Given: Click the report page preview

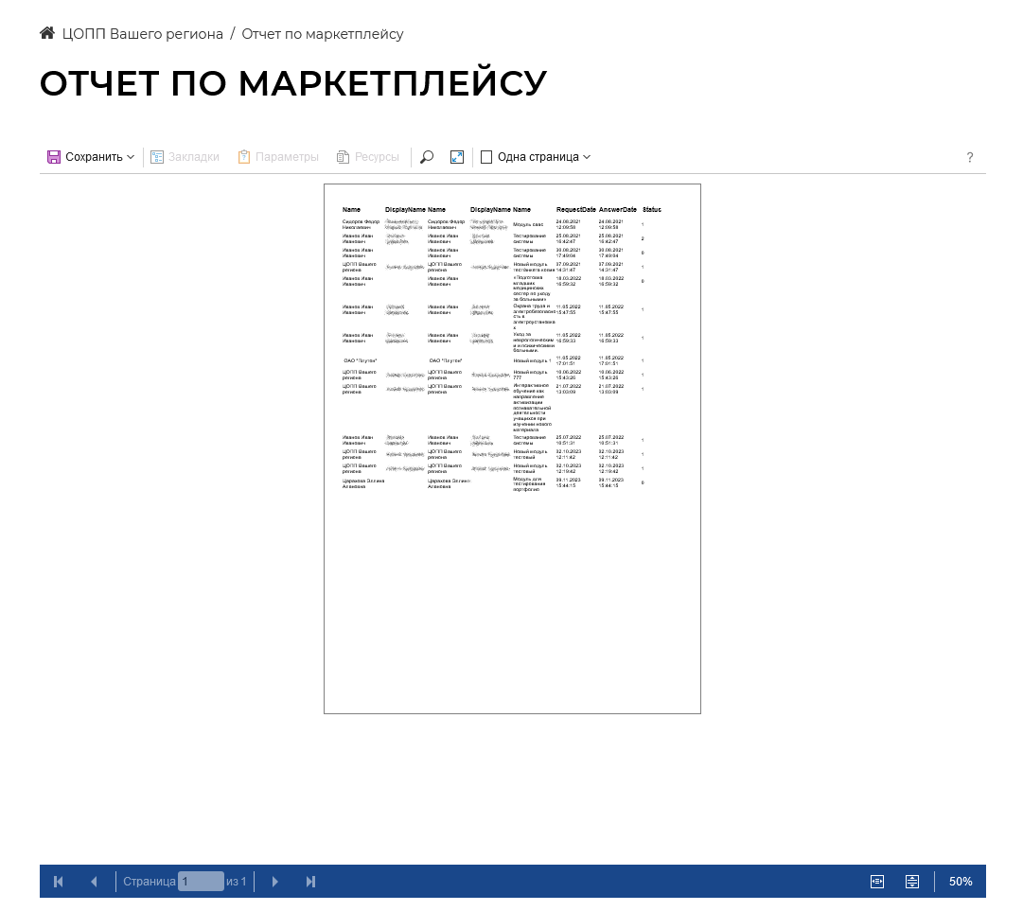Looking at the screenshot, I should pos(512,448).
